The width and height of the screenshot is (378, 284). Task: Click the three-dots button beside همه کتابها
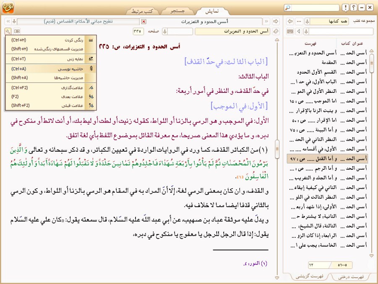(299, 21)
